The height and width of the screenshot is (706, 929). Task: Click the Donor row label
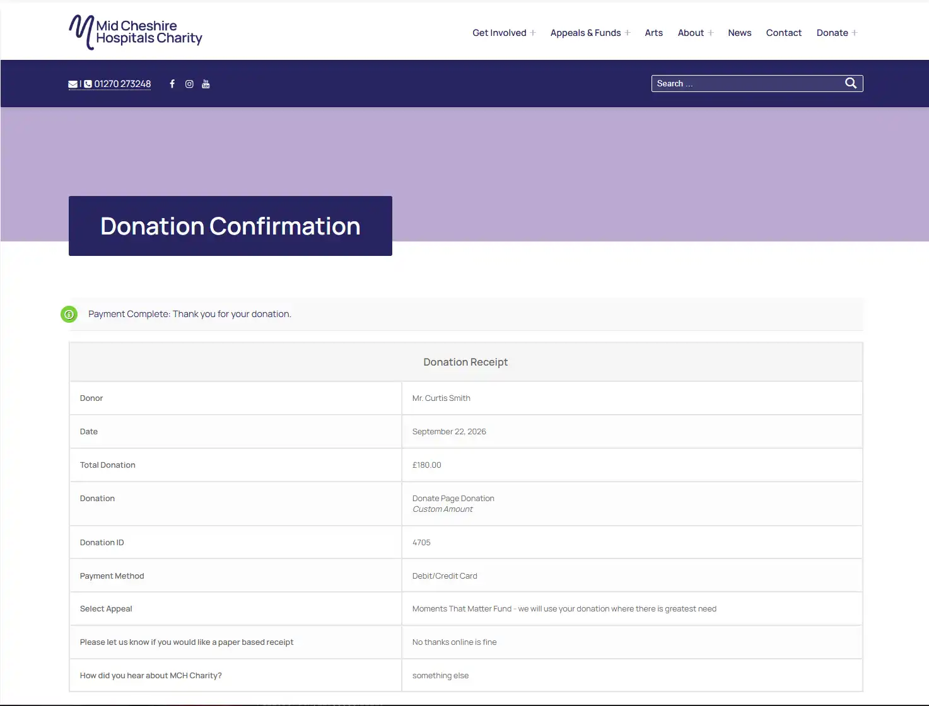tap(91, 398)
